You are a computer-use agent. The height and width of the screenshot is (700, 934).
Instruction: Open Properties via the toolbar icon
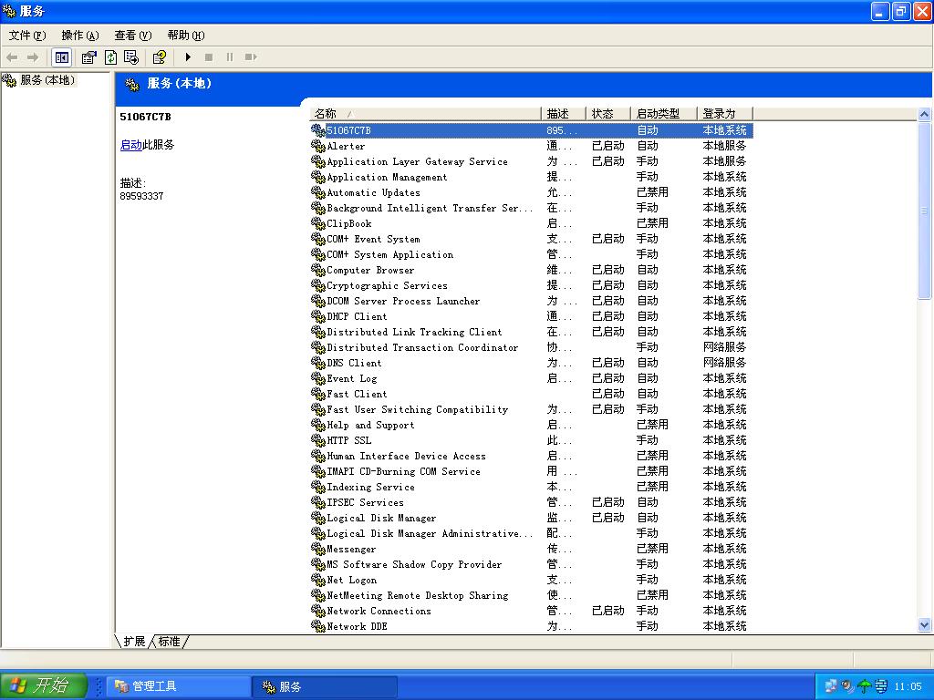coord(88,57)
